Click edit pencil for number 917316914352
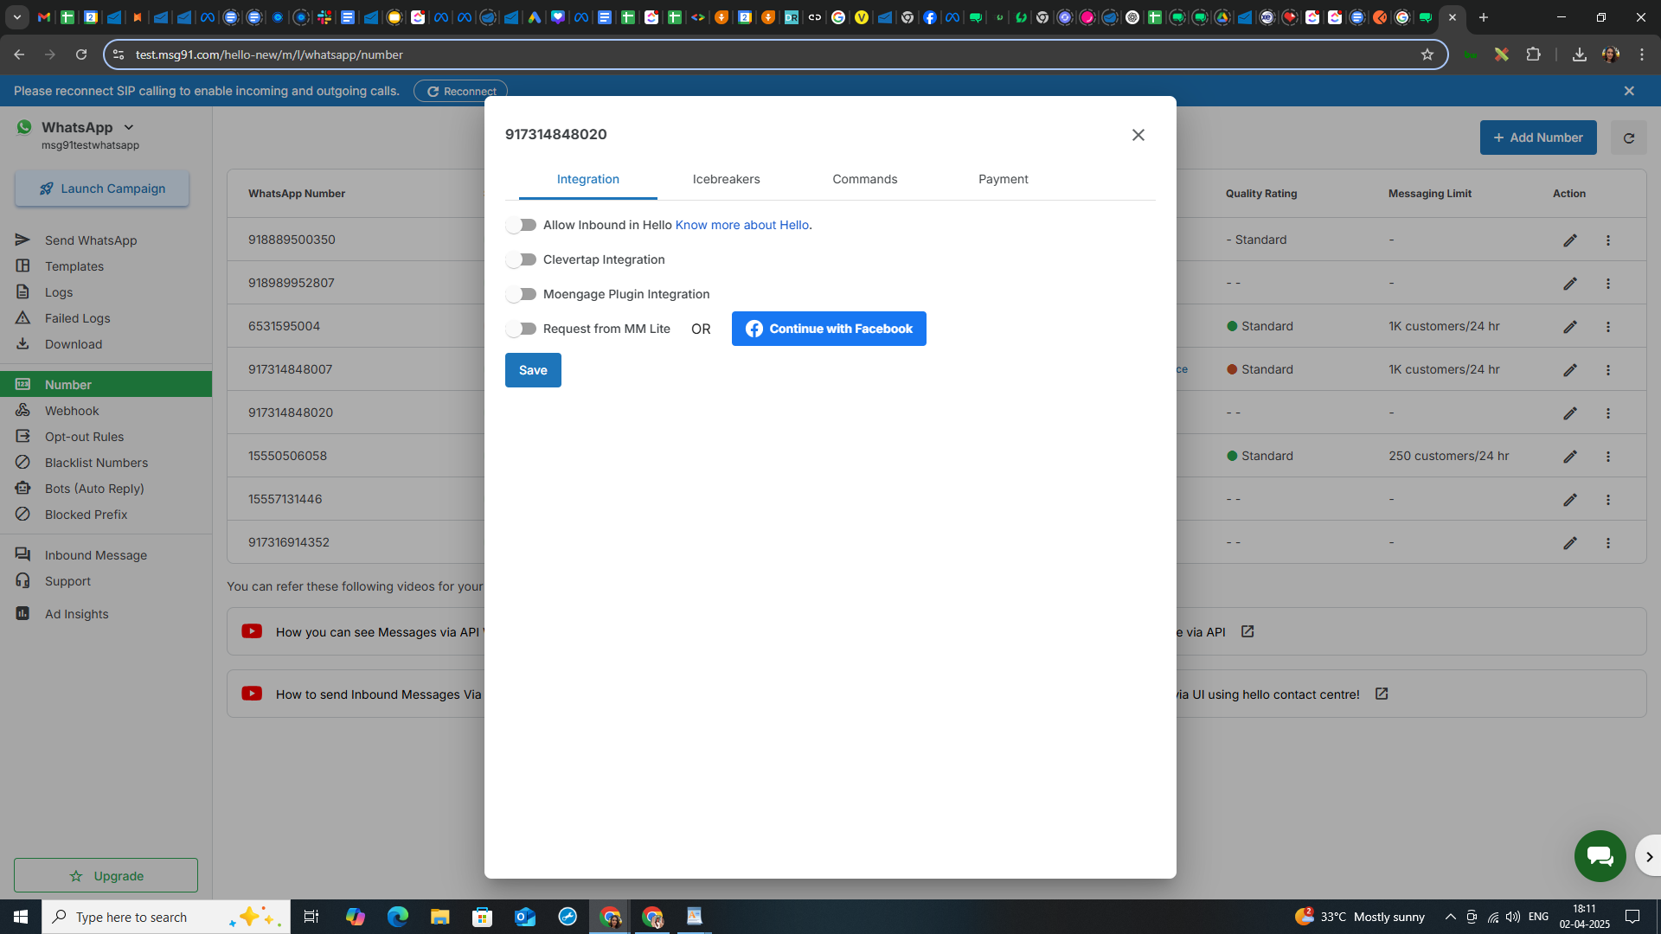This screenshot has width=1661, height=934. pos(1570,543)
